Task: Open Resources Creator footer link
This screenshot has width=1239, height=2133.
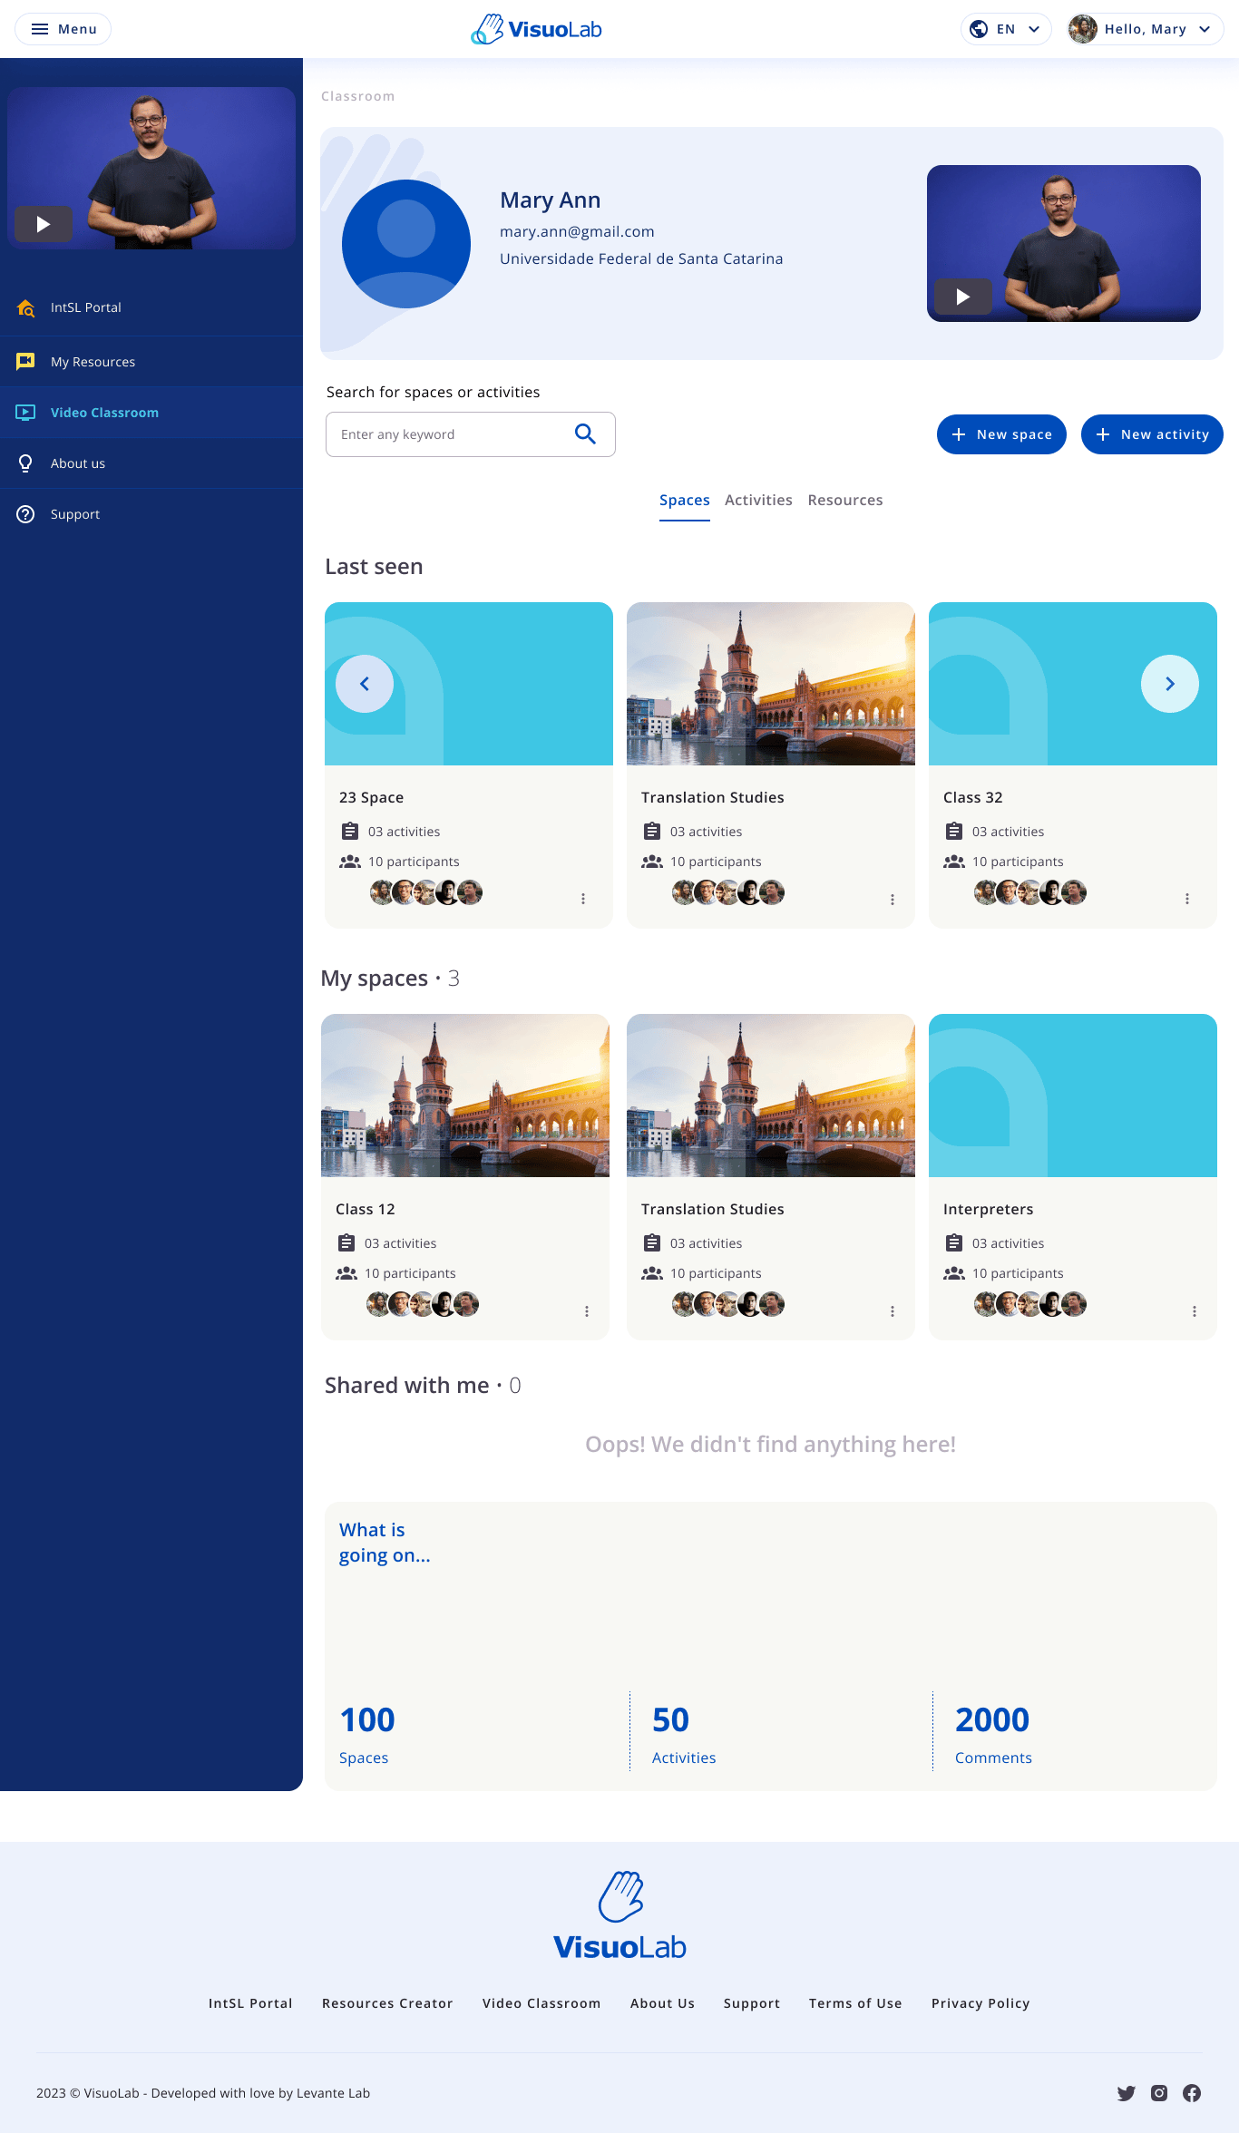Action: [x=387, y=2003]
